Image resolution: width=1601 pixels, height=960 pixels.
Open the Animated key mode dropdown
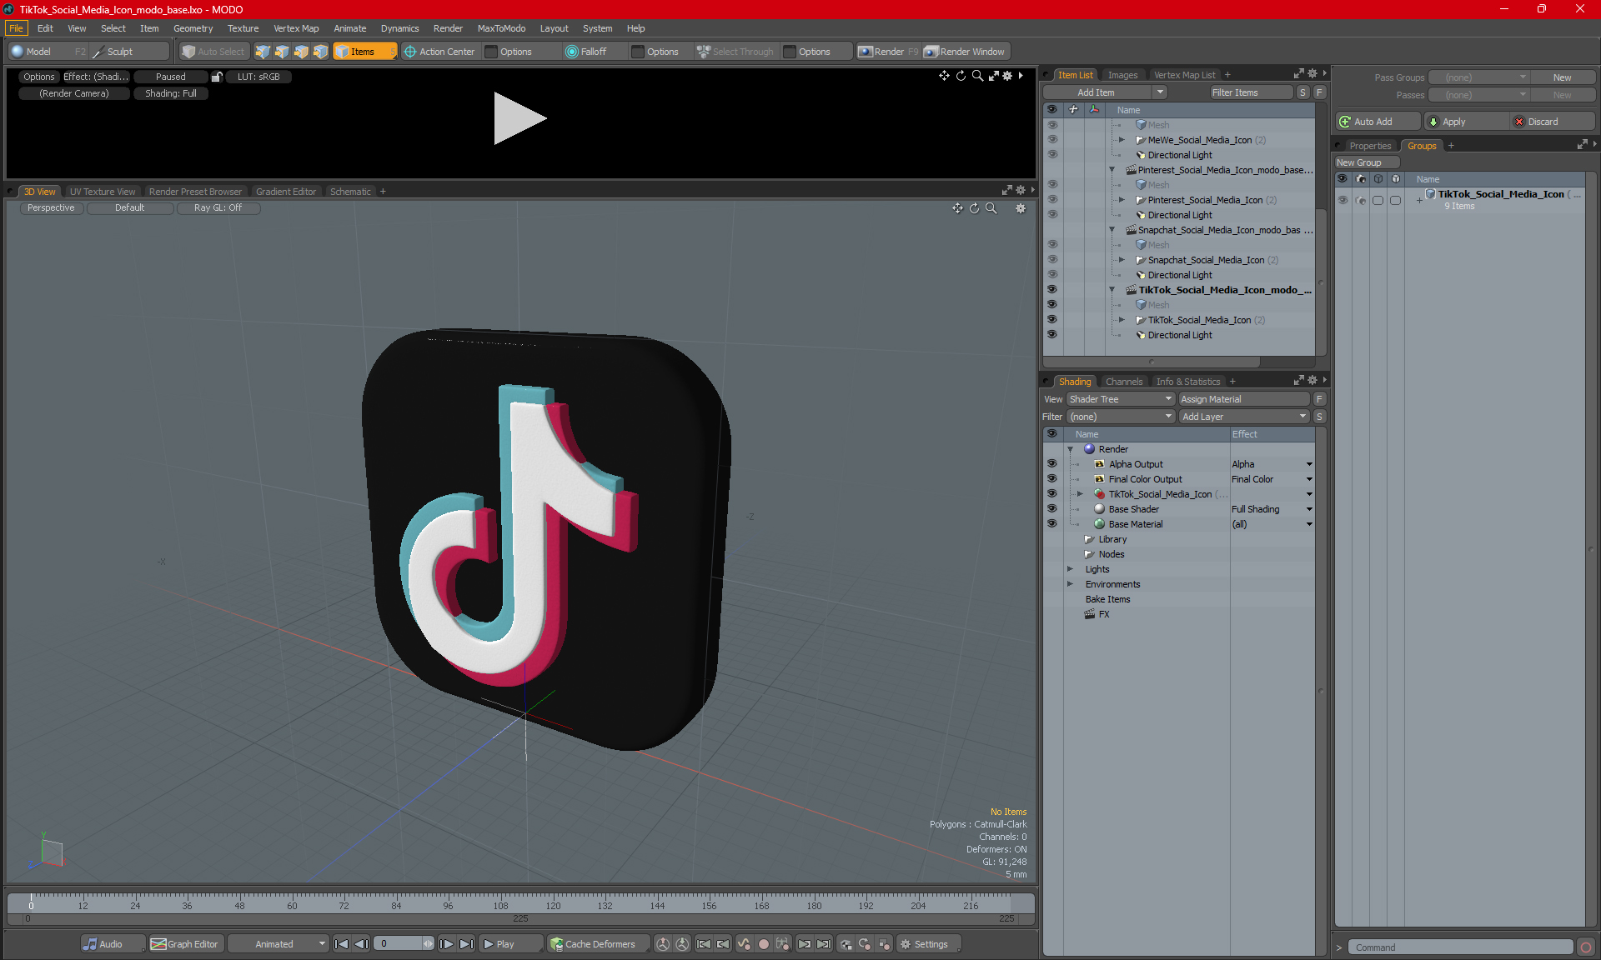coord(279,944)
